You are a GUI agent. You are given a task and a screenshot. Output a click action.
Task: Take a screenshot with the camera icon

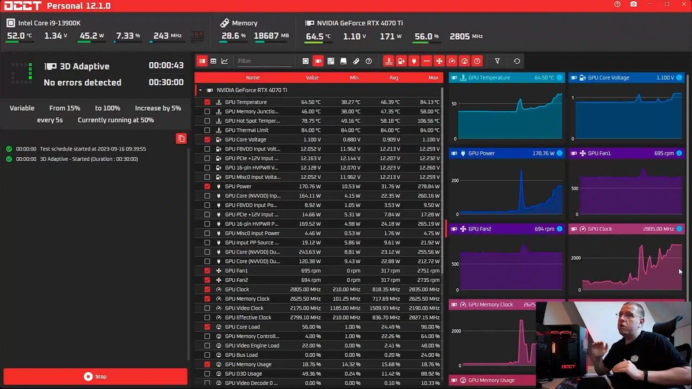pos(634,5)
